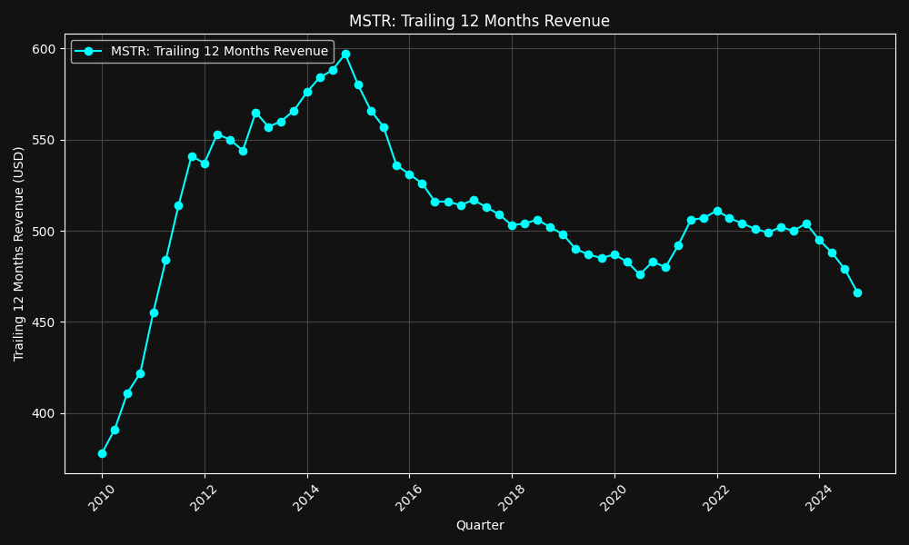Select the data point at the 2018 gridline
This screenshot has width=909, height=545.
coord(512,226)
